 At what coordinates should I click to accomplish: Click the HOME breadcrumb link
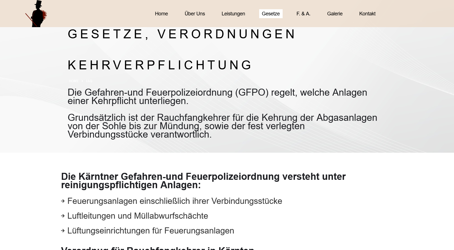coord(74,81)
